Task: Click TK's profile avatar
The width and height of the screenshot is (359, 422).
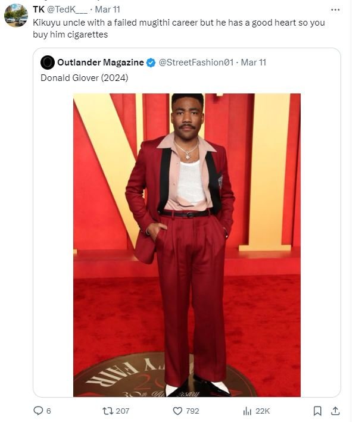Action: coord(16,15)
